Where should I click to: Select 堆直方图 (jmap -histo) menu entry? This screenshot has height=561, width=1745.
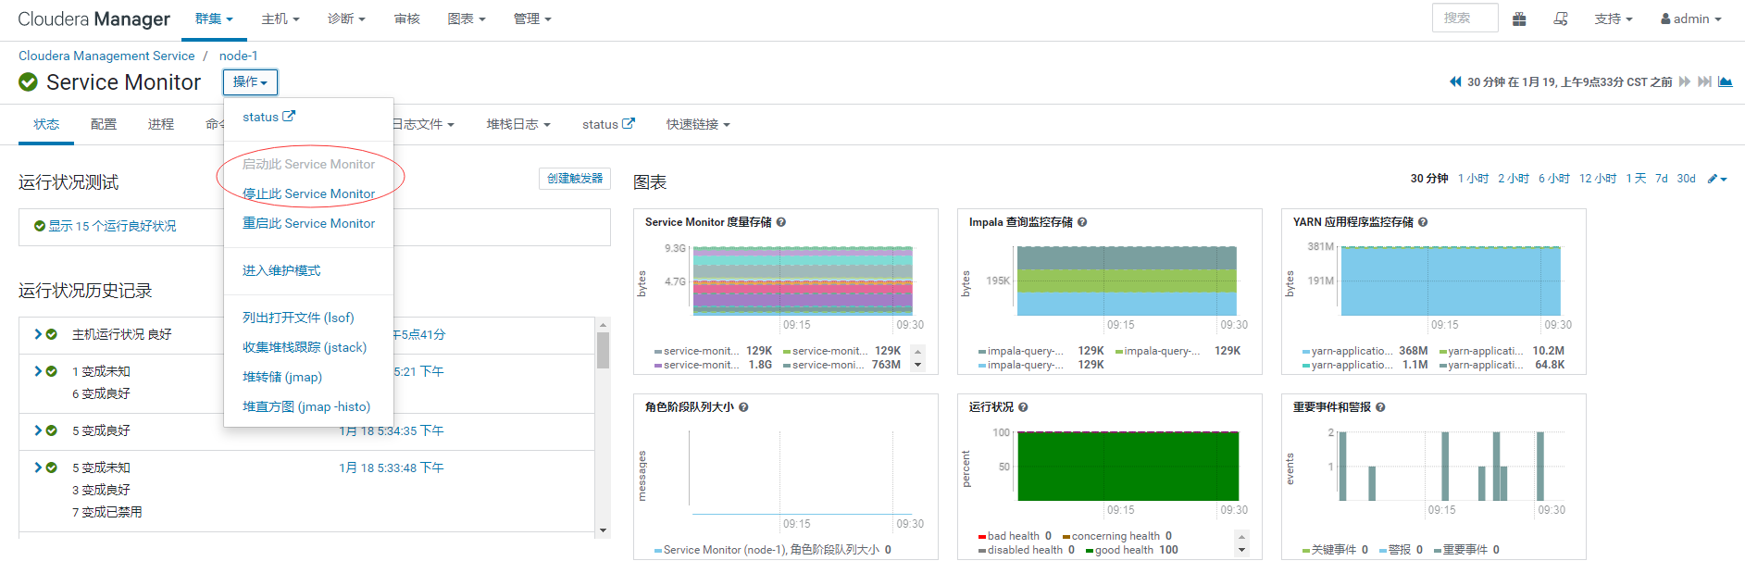pos(308,406)
